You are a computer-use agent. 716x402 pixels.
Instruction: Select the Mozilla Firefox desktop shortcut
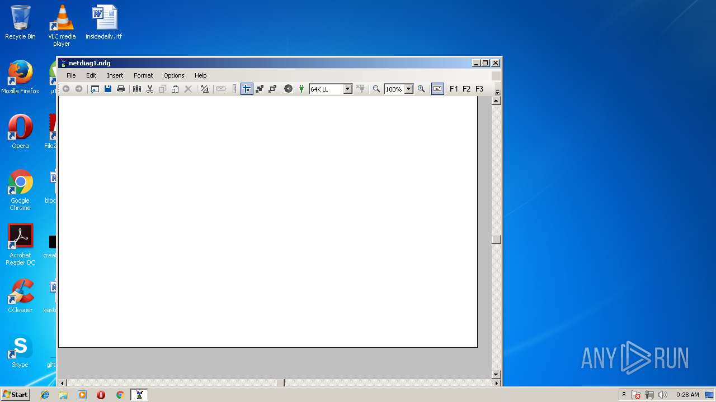click(20, 77)
